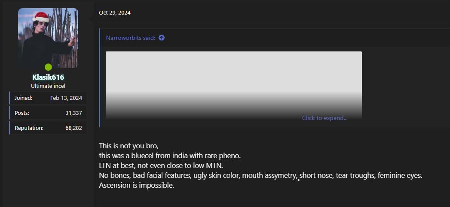Click the Posts label in user info

click(22, 113)
